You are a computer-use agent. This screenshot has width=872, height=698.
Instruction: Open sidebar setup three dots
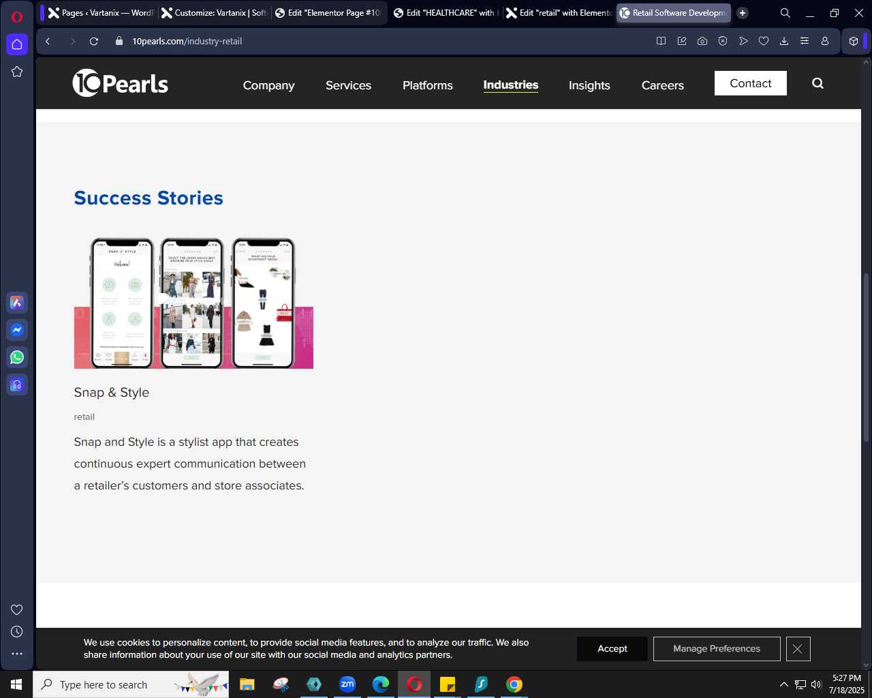click(x=17, y=654)
